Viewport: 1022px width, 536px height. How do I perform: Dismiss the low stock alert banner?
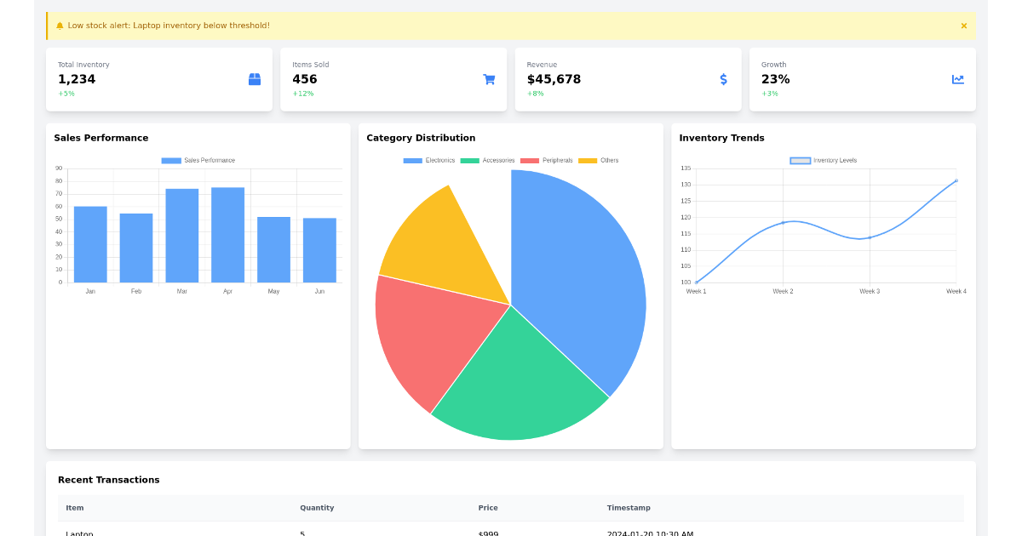pyautogui.click(x=963, y=26)
